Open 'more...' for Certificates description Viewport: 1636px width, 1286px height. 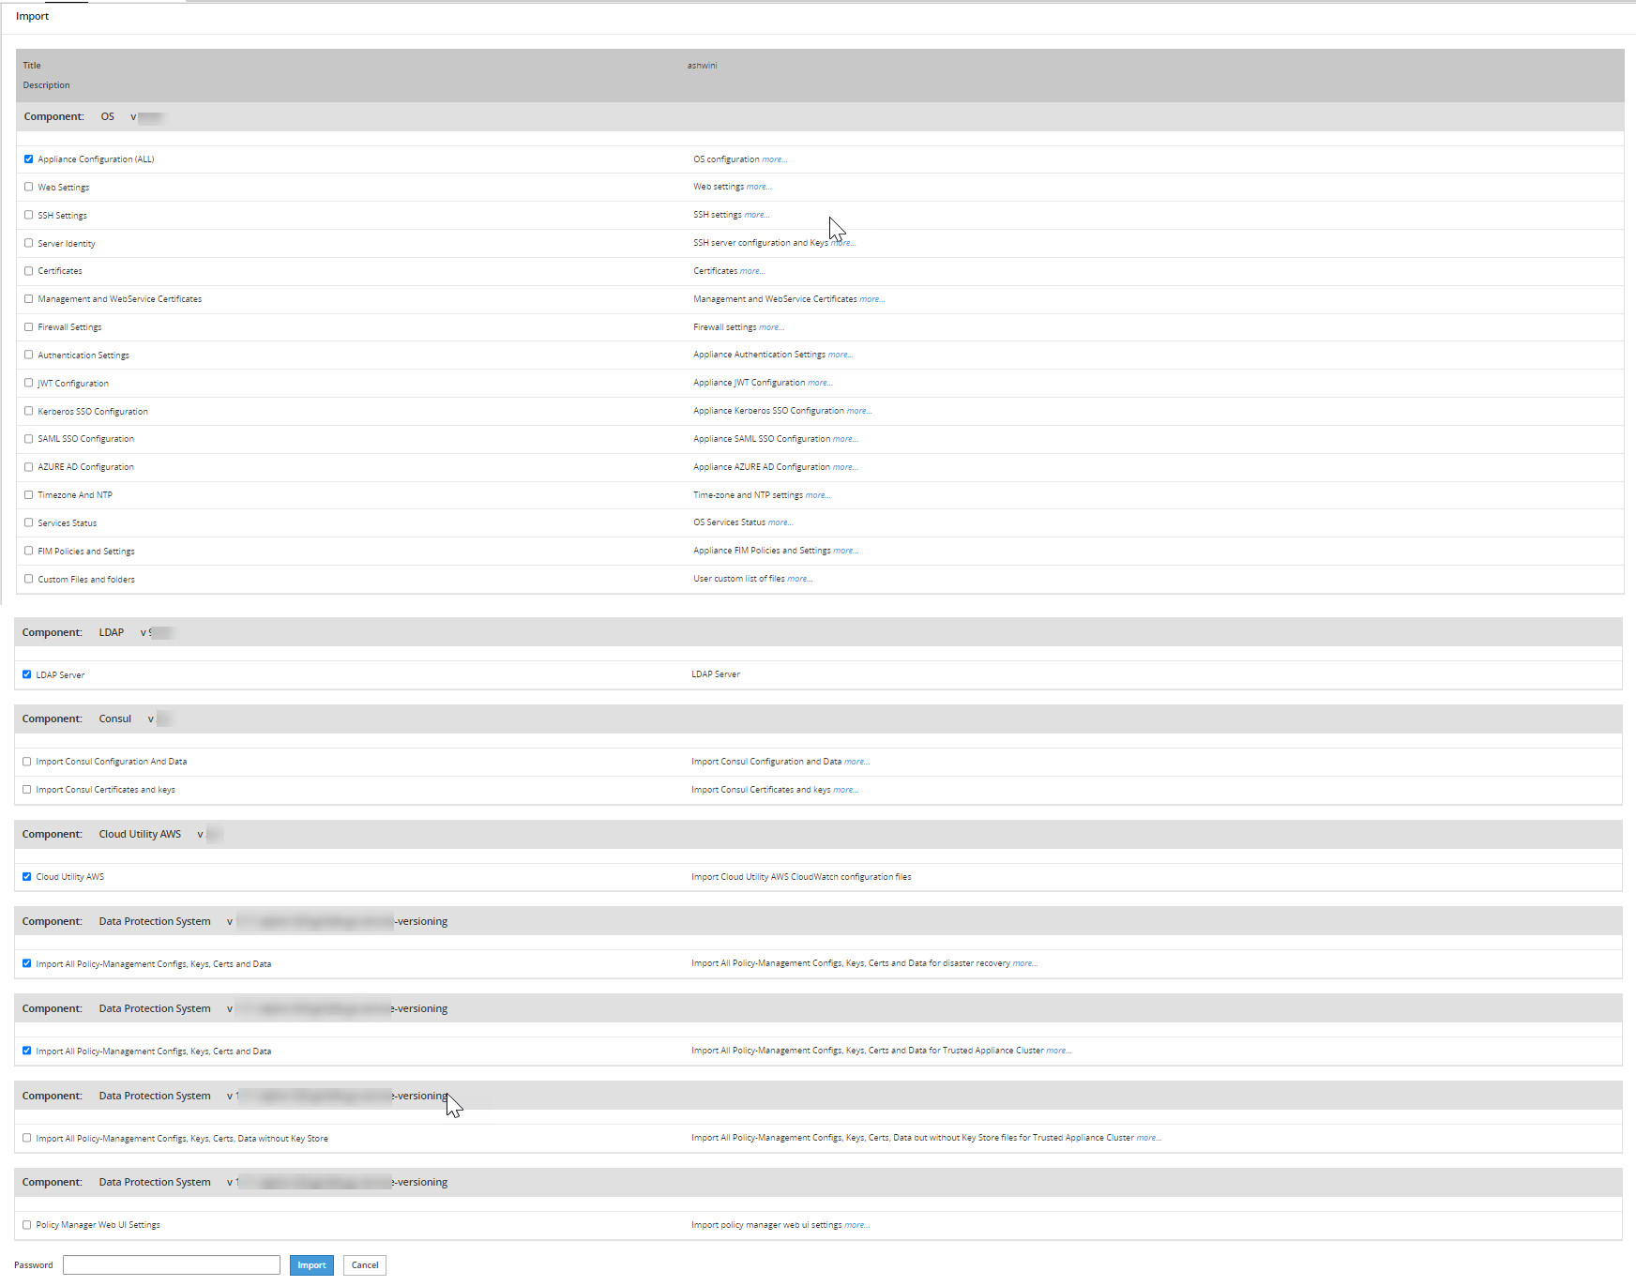[752, 271]
